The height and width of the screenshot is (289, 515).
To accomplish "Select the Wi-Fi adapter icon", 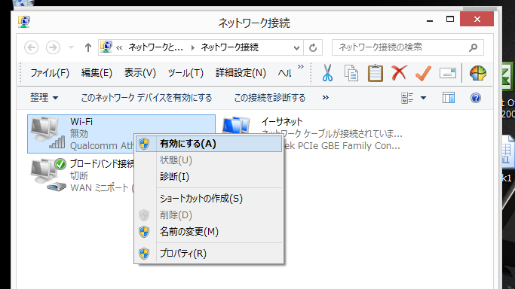I will 48,133.
